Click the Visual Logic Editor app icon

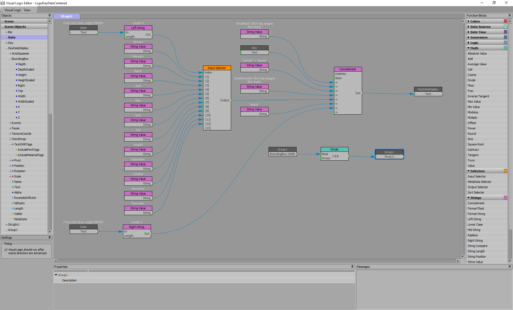3,3
